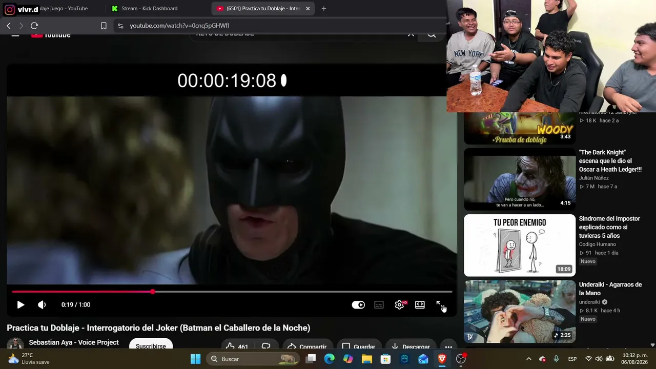
Task: Exit full screen with the collapse arrows icon
Action: pos(440,305)
